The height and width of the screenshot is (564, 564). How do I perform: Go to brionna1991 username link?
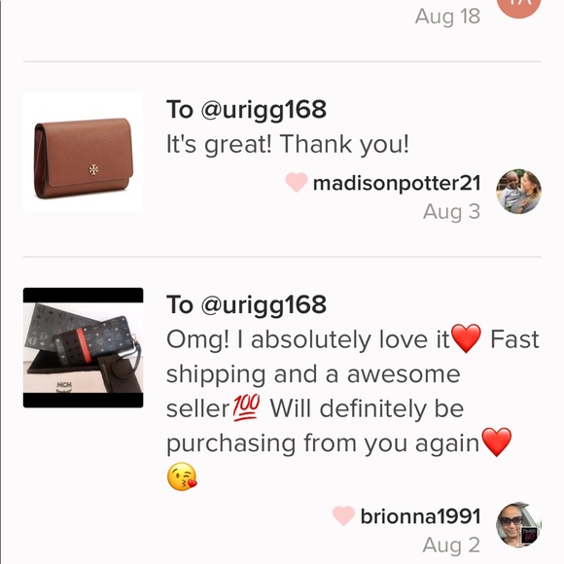click(x=420, y=516)
